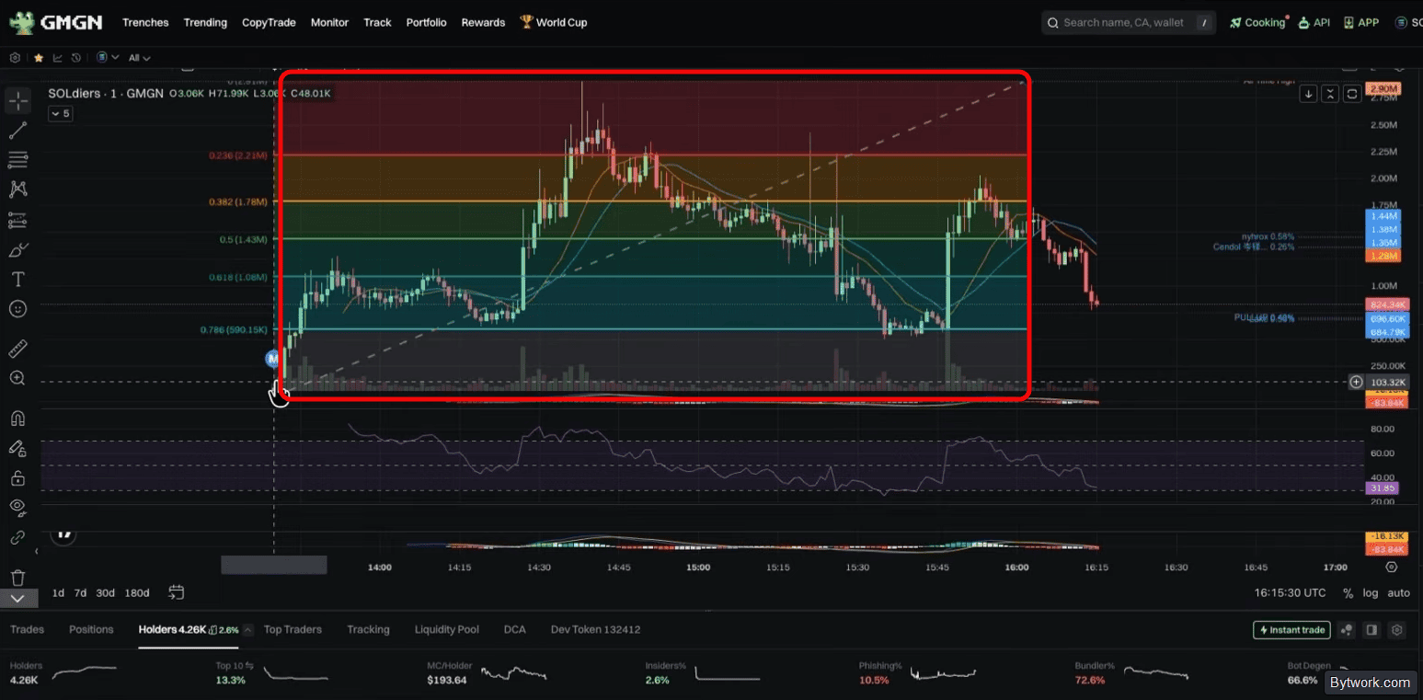
Task: Open the Trending menu
Action: pyautogui.click(x=205, y=22)
